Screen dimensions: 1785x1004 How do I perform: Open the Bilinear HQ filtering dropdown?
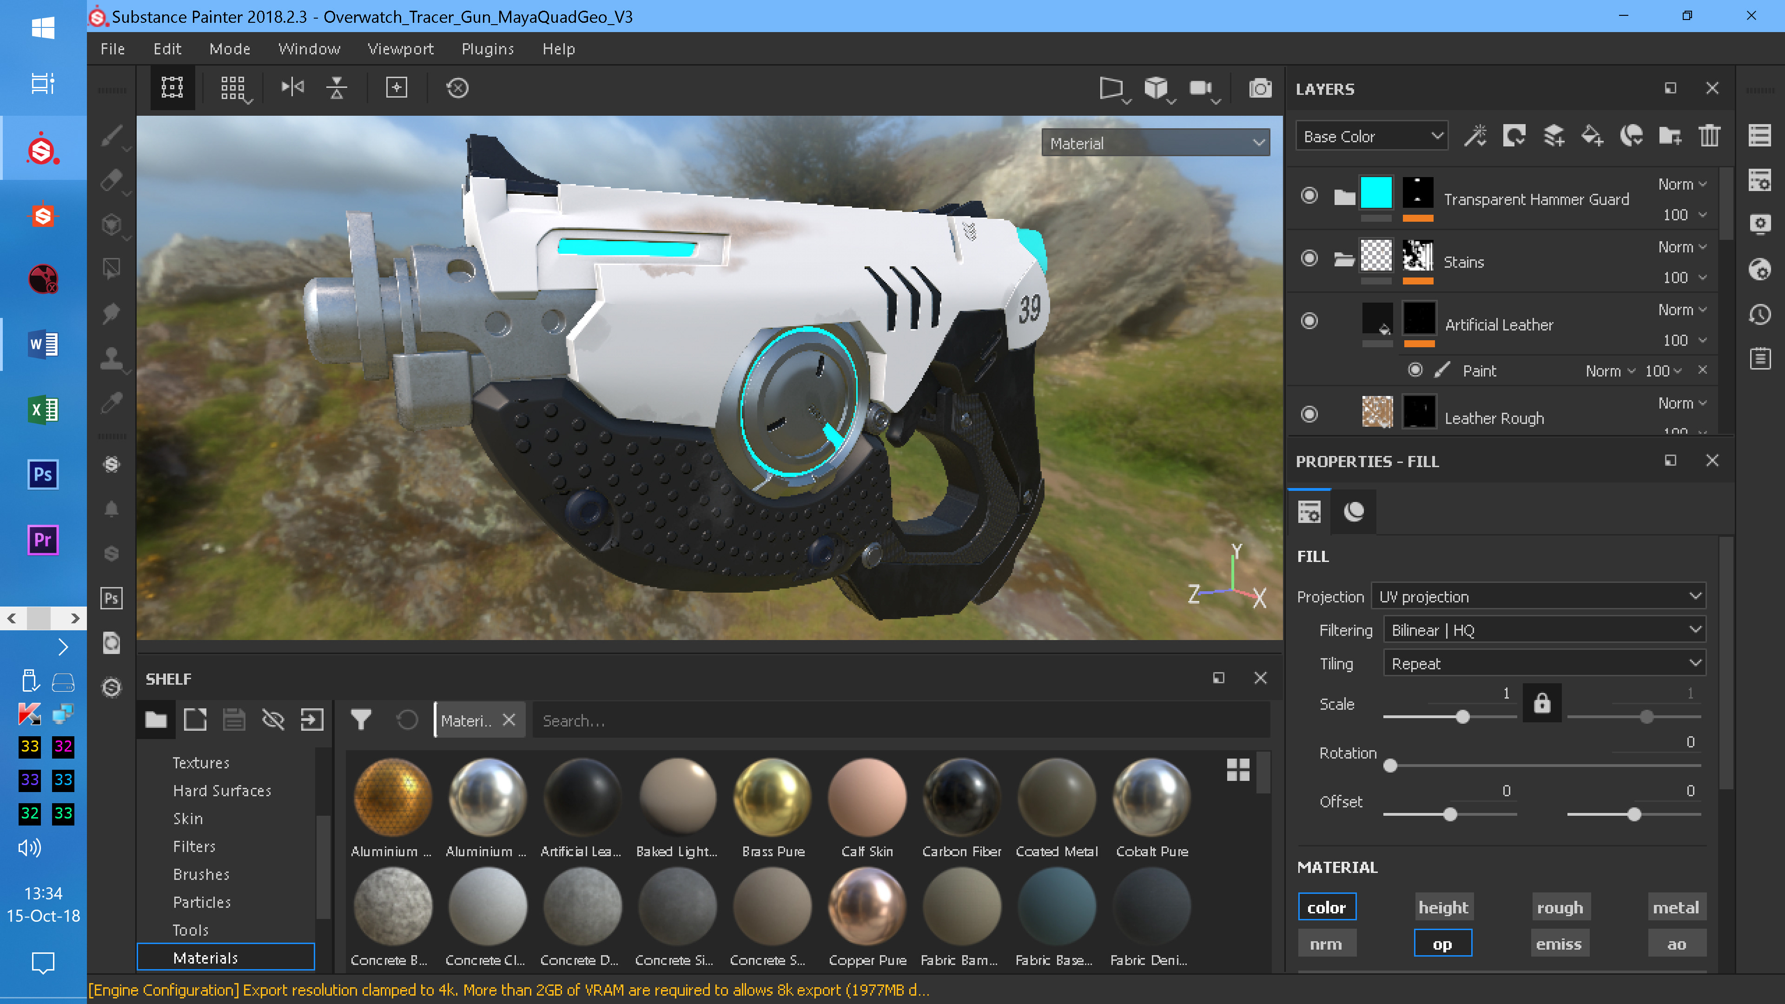coord(1545,630)
